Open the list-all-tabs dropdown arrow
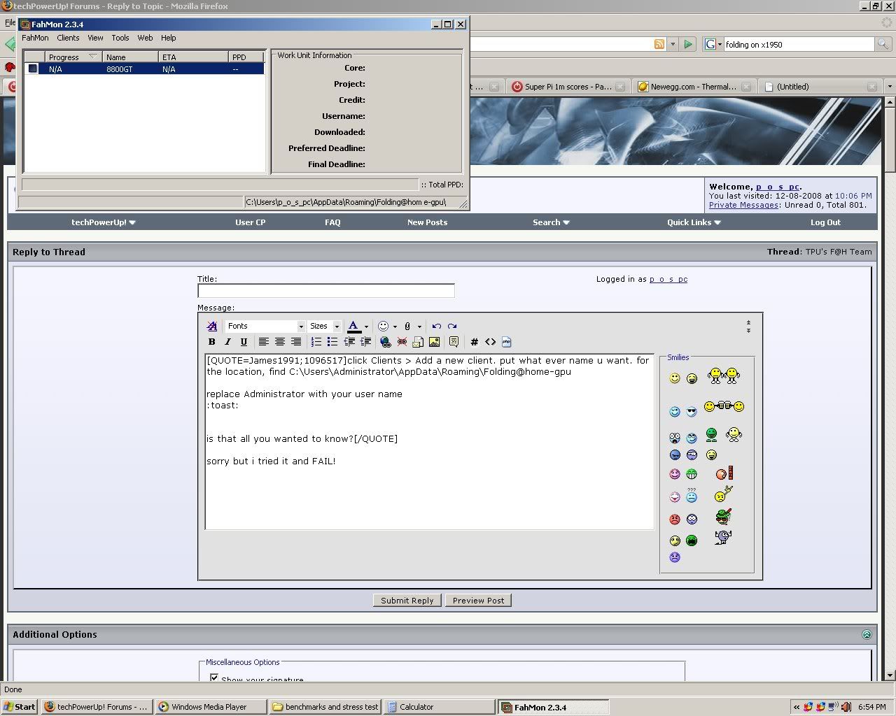 coord(890,87)
